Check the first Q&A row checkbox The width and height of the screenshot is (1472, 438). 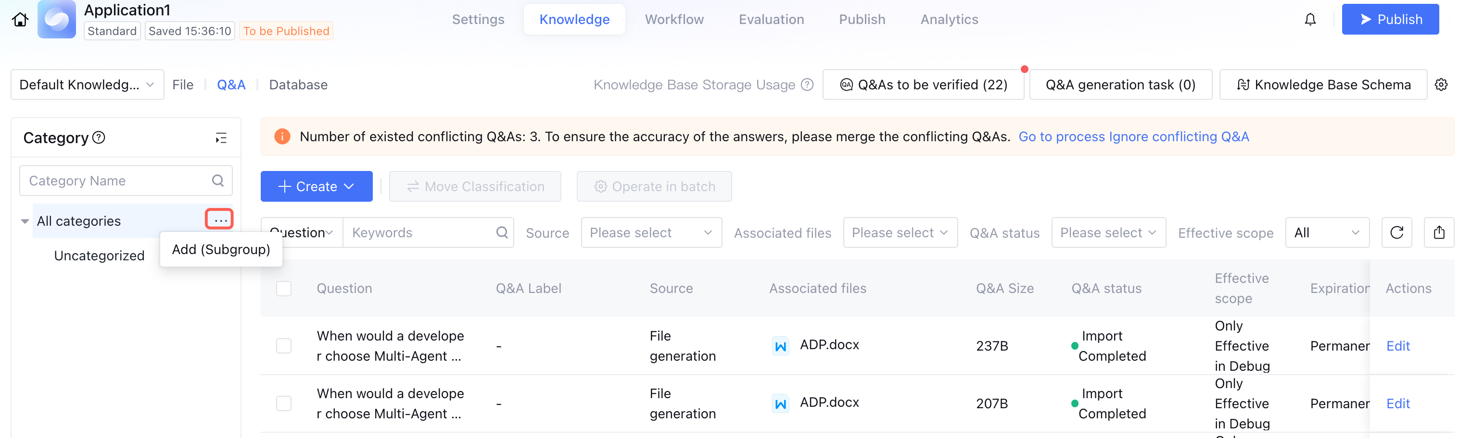point(283,346)
